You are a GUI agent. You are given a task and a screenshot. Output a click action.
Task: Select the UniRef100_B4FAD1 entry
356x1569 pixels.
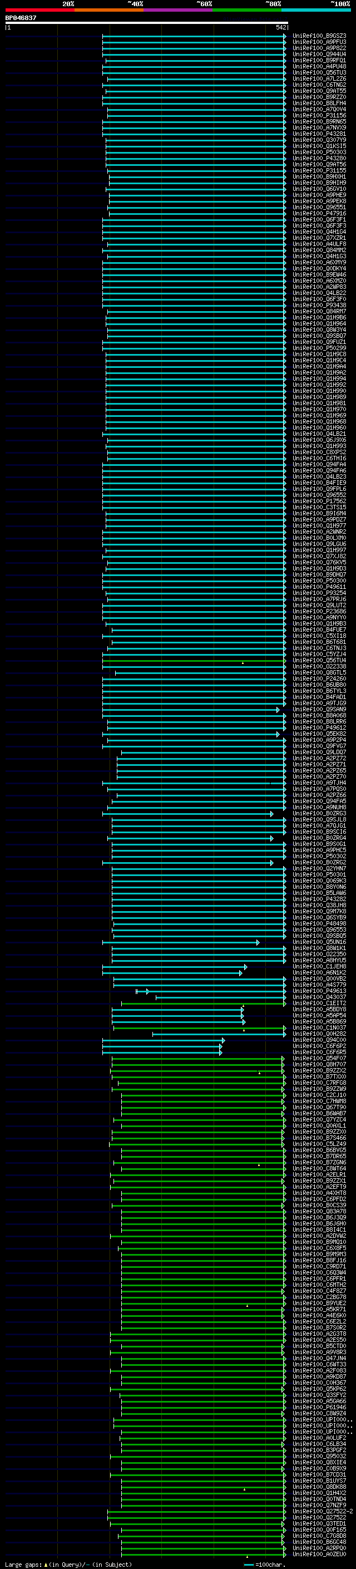pos(319,697)
